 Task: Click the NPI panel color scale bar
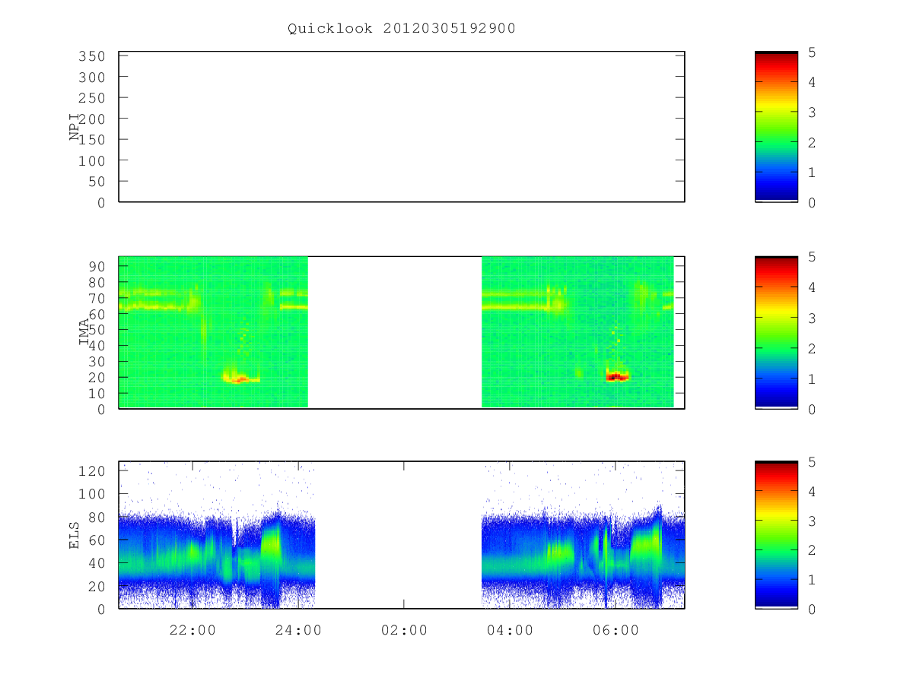coord(776,127)
